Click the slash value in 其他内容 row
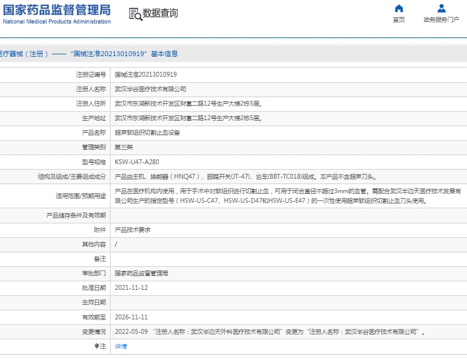 (x=116, y=245)
